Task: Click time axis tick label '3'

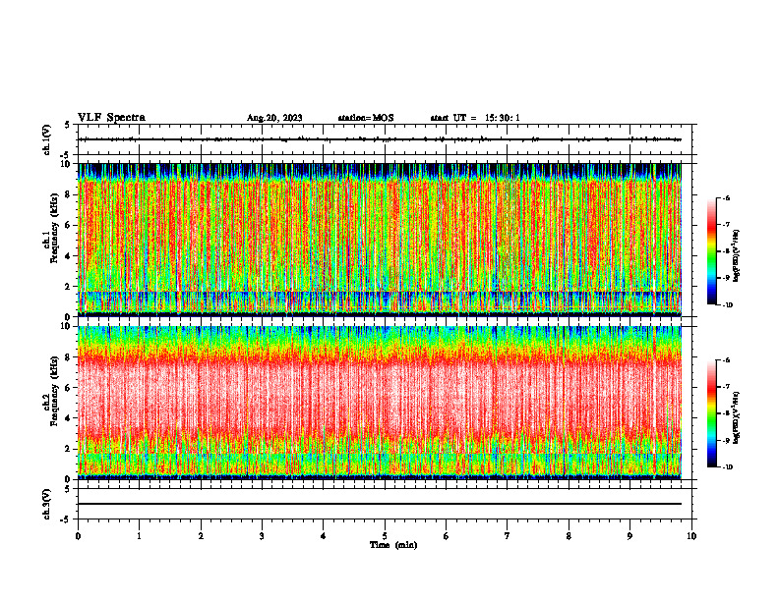Action: (x=262, y=536)
